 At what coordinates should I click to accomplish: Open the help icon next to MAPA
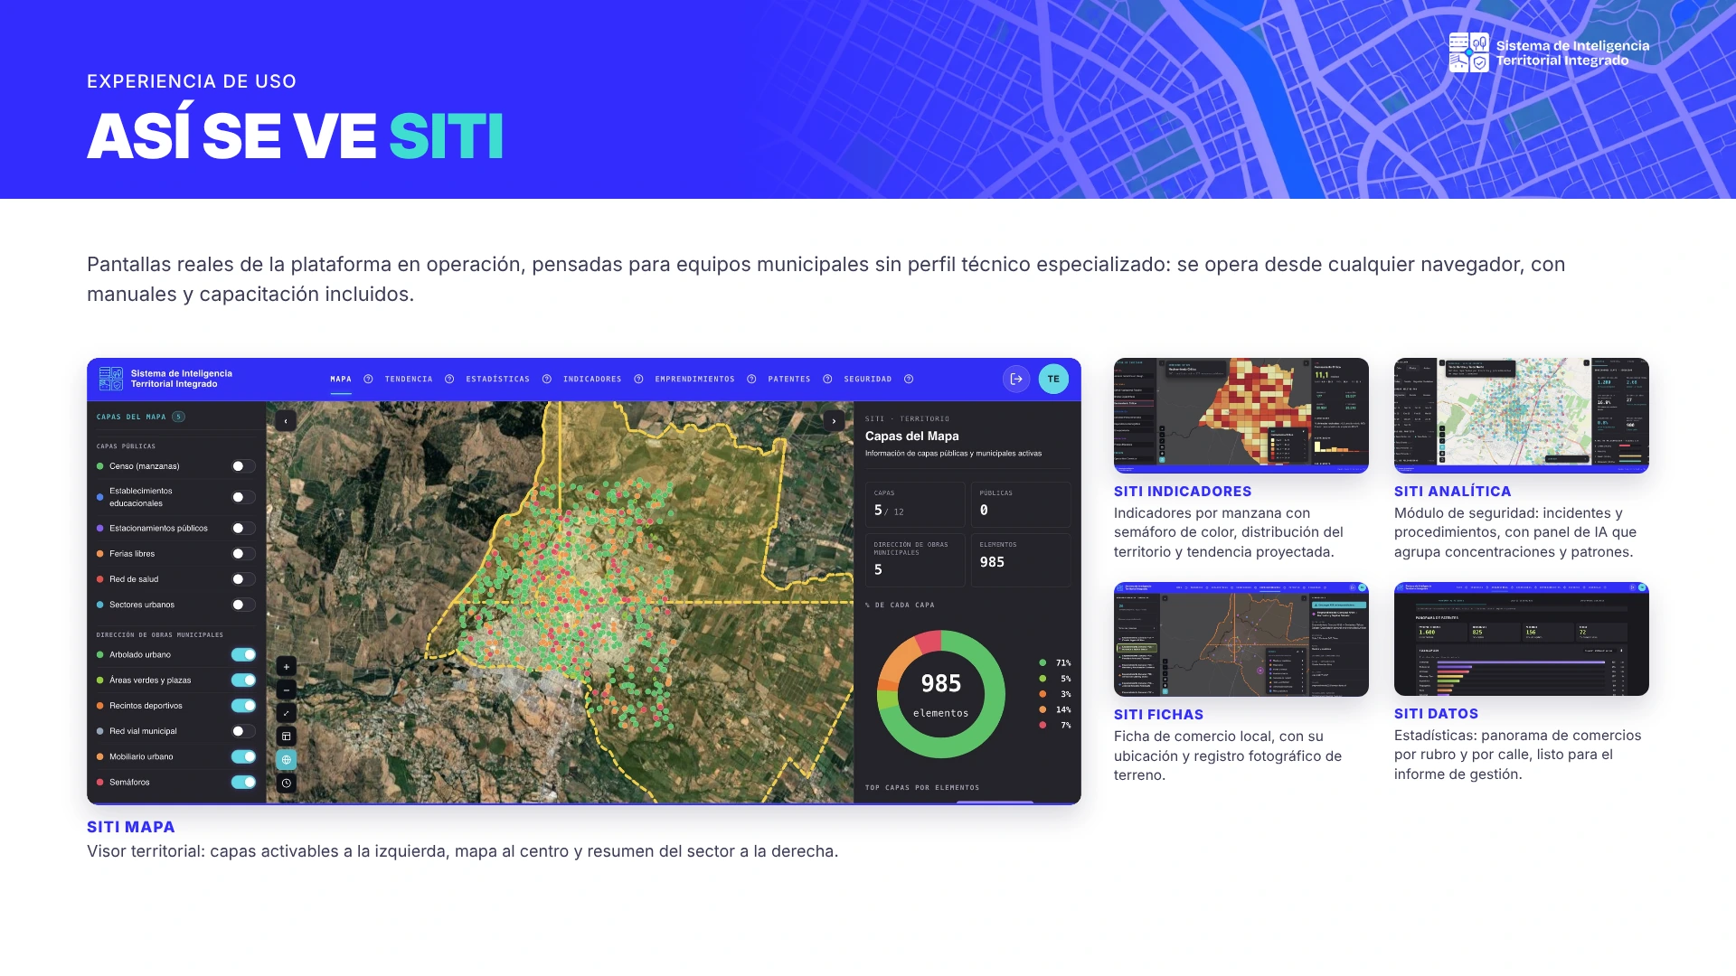point(368,380)
